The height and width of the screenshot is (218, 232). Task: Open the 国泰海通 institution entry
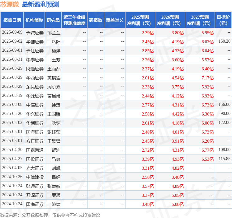(x=35, y=150)
